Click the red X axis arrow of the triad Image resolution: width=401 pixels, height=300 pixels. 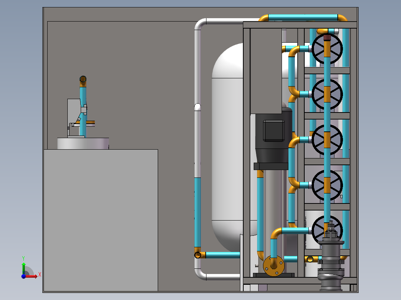(32, 276)
